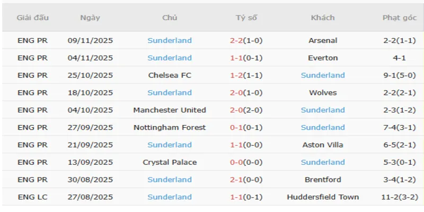
Task: Open the Brentford team entry
Action: pyautogui.click(x=323, y=180)
